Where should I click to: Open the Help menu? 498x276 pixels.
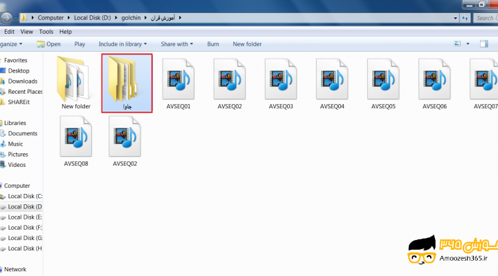66,32
